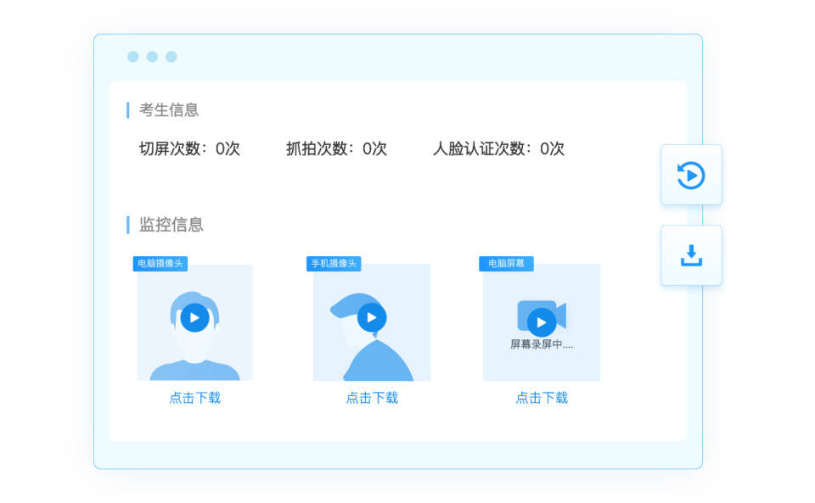Play the 电脑屏幕 recording
Viewport: 815px width, 503px height.
tap(541, 322)
